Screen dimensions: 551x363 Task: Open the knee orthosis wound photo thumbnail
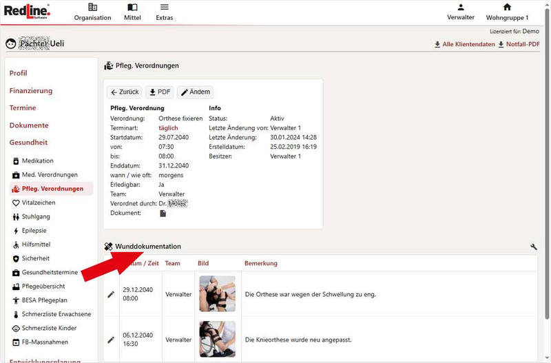217,339
